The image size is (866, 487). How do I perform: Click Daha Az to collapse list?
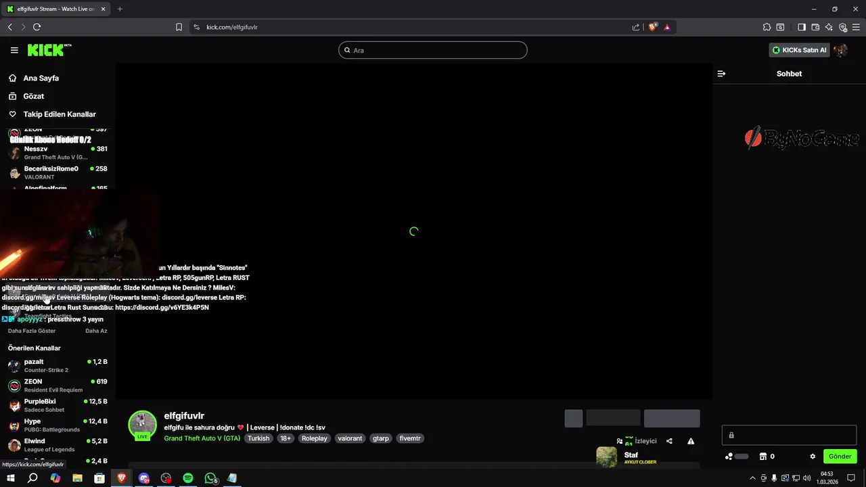[96, 331]
